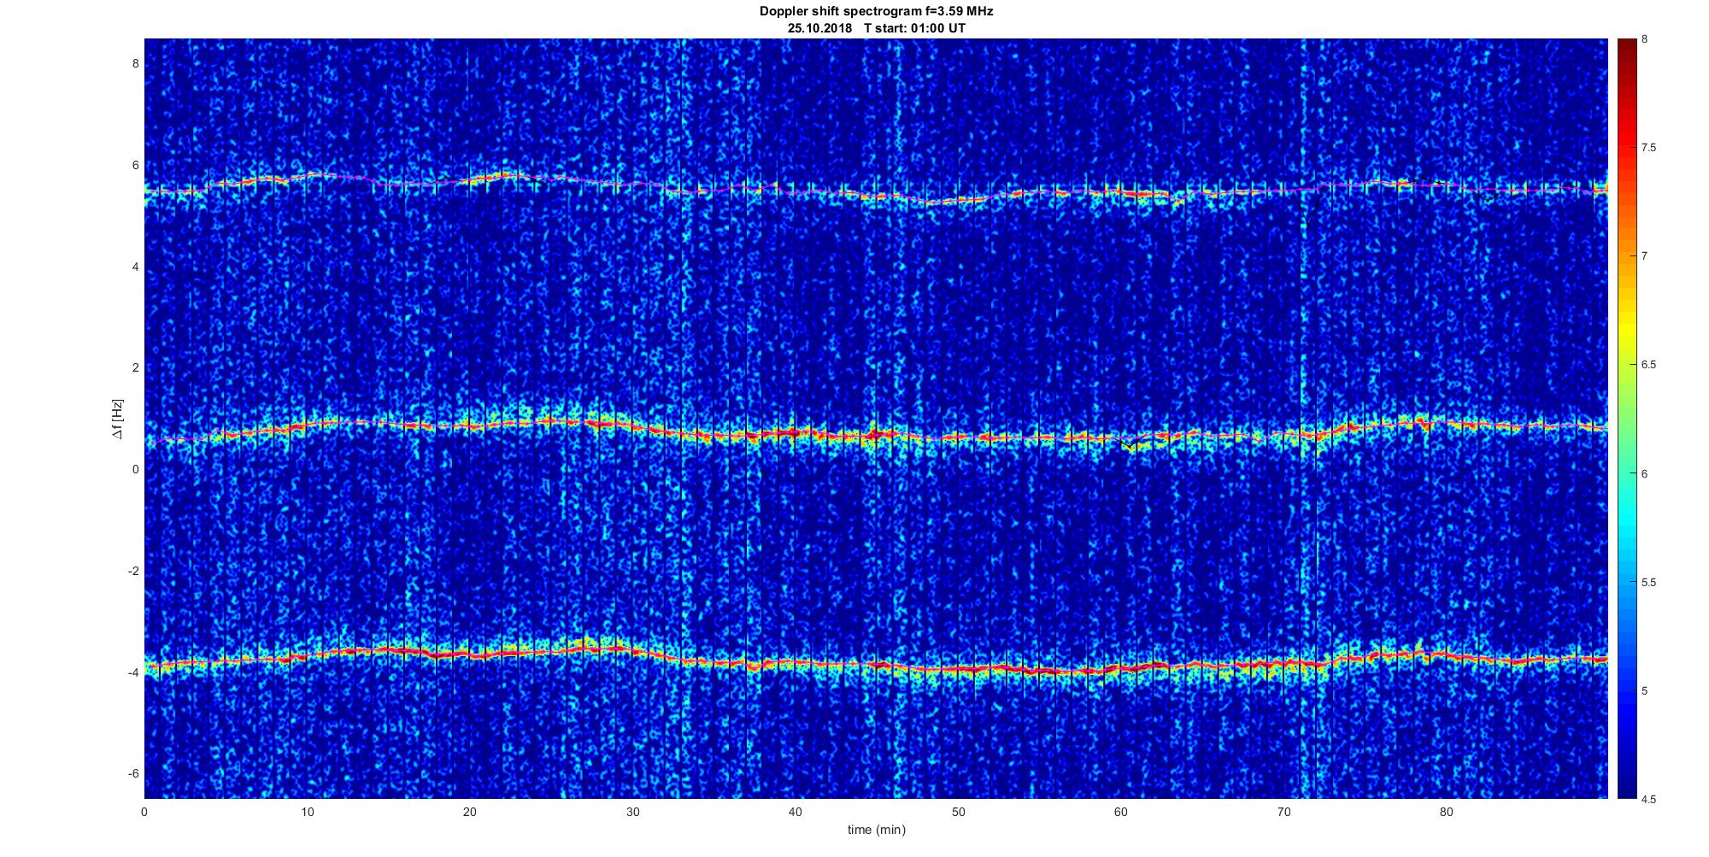Click the subtitle '25.10.2018 T start: 01:00 UT'
Viewport: 1709px width, 857px height.
[x=876, y=28]
